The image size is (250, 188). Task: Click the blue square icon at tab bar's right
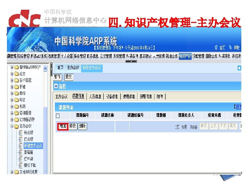point(239,68)
